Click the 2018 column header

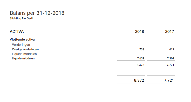point(139,32)
